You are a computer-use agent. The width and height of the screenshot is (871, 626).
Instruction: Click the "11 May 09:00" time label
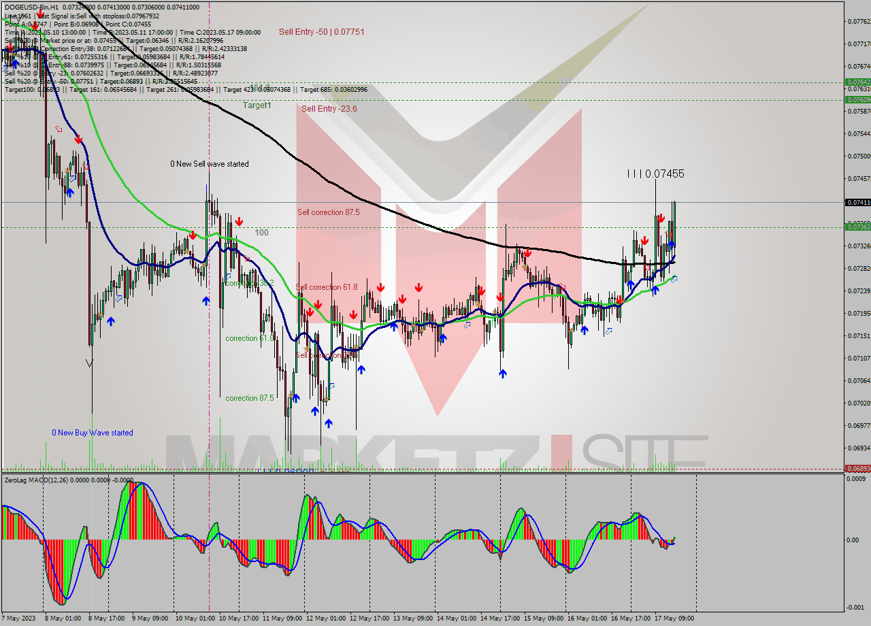(x=282, y=619)
